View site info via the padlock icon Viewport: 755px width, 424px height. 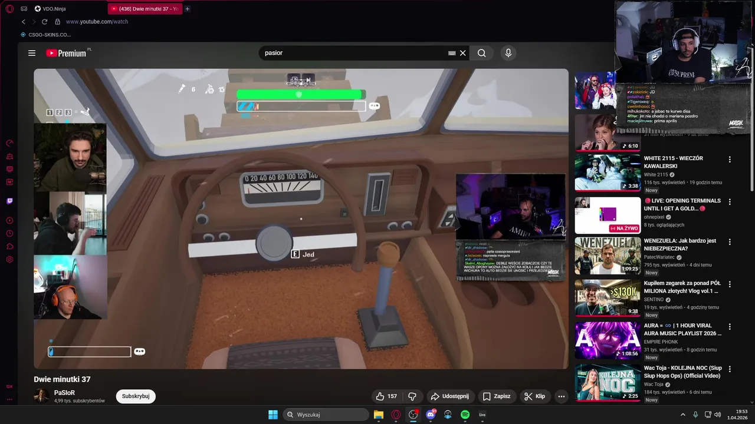point(58,22)
